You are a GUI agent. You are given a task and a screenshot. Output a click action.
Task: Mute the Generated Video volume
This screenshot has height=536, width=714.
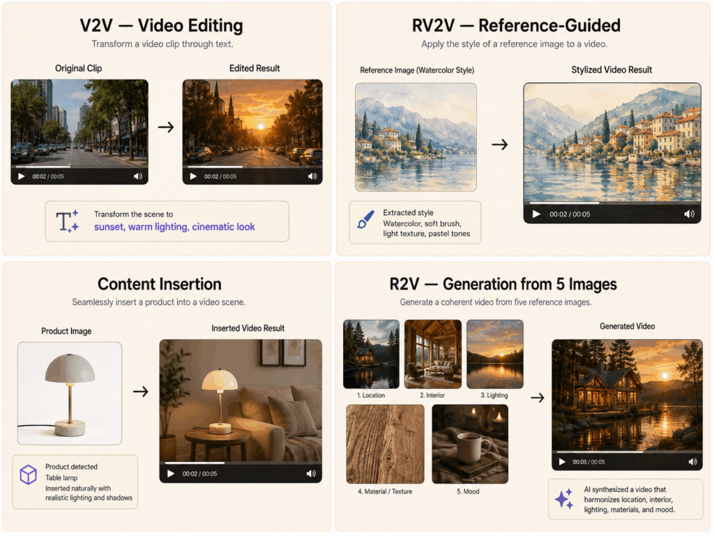[x=692, y=462]
